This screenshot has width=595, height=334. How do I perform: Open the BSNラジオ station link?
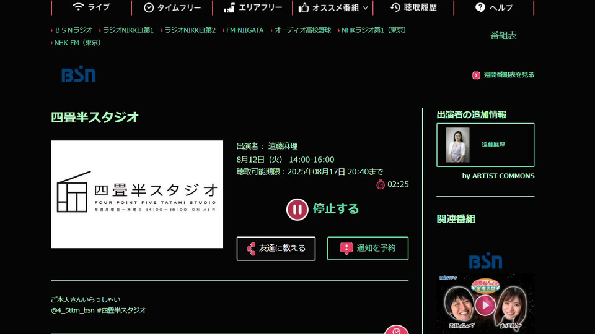click(73, 30)
